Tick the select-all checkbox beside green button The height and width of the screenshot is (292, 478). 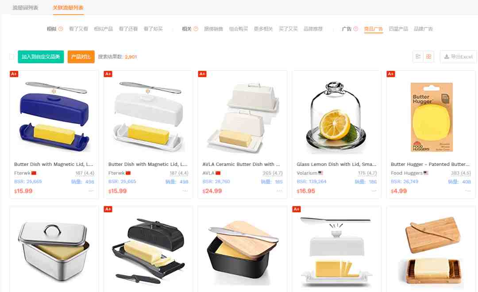pos(12,57)
